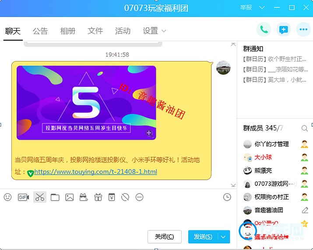Screen dimensions: 313x250
Task: Select the scissors screenshot tool
Action: 40,197
